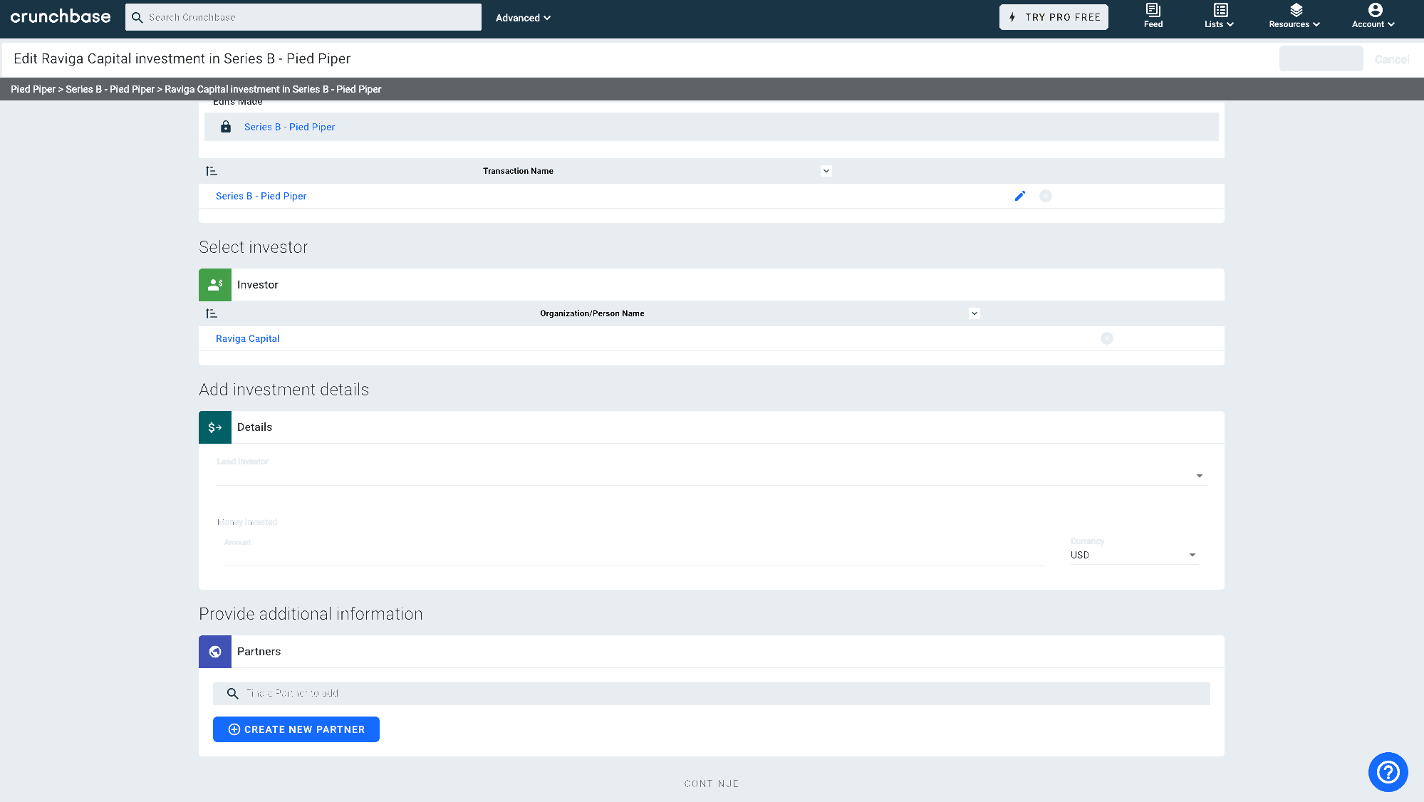Remove Series B transaction with X icon
The image size is (1424, 802).
(1046, 196)
